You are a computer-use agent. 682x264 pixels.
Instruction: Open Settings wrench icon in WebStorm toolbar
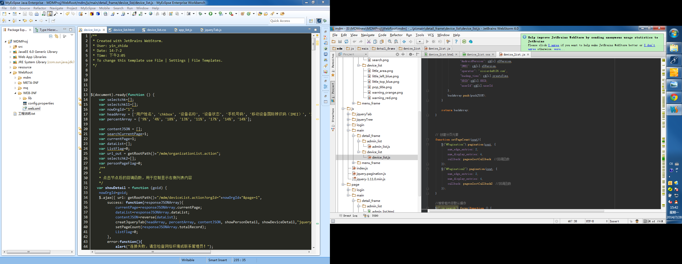[x=448, y=42]
